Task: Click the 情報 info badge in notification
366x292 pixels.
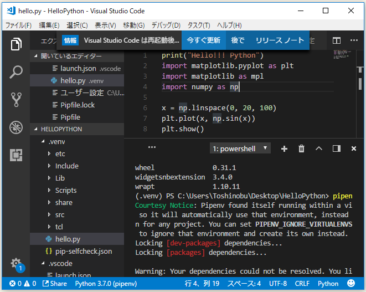Action: pyautogui.click(x=70, y=40)
